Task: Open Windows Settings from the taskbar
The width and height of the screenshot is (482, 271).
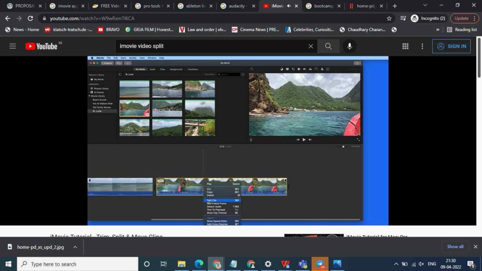Action: pos(268,264)
